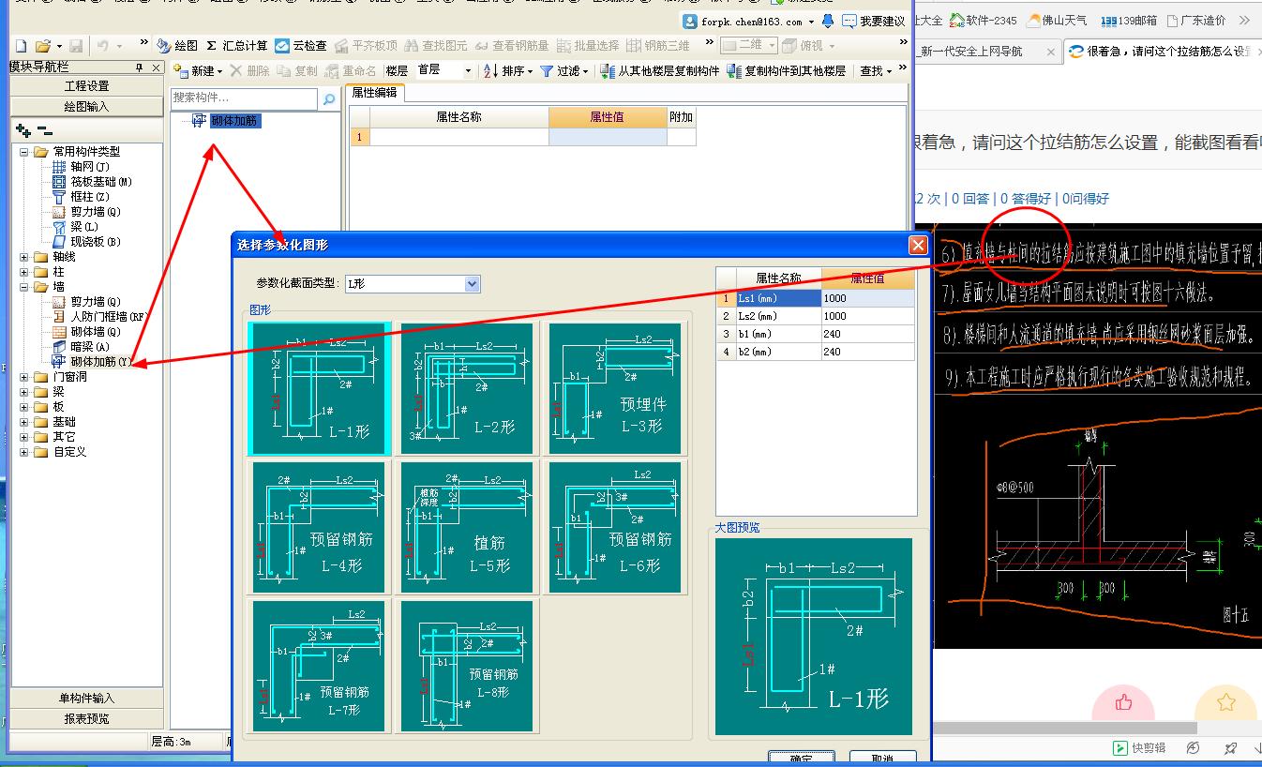Open 参数化截面类型 L形 combo box

pyautogui.click(x=413, y=283)
